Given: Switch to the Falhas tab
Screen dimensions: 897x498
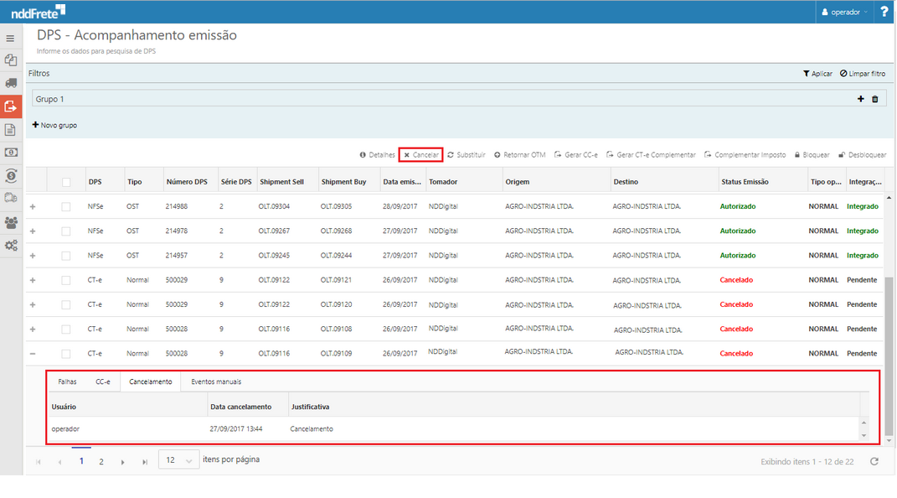Looking at the screenshot, I should pos(67,381).
